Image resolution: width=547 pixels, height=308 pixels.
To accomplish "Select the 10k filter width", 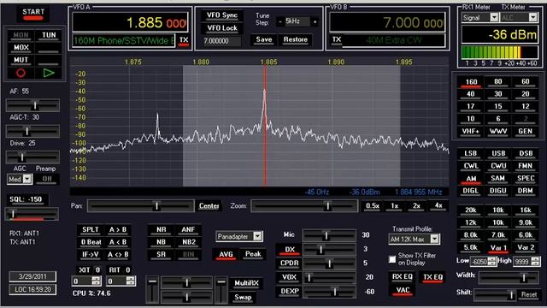I will [498, 222].
